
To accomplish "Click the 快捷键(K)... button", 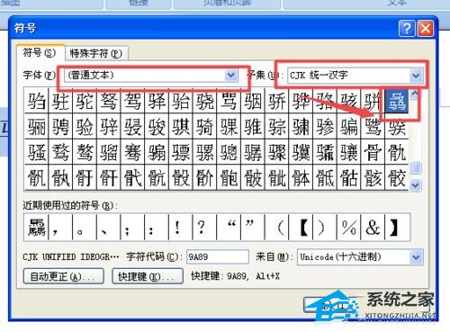I will (148, 276).
